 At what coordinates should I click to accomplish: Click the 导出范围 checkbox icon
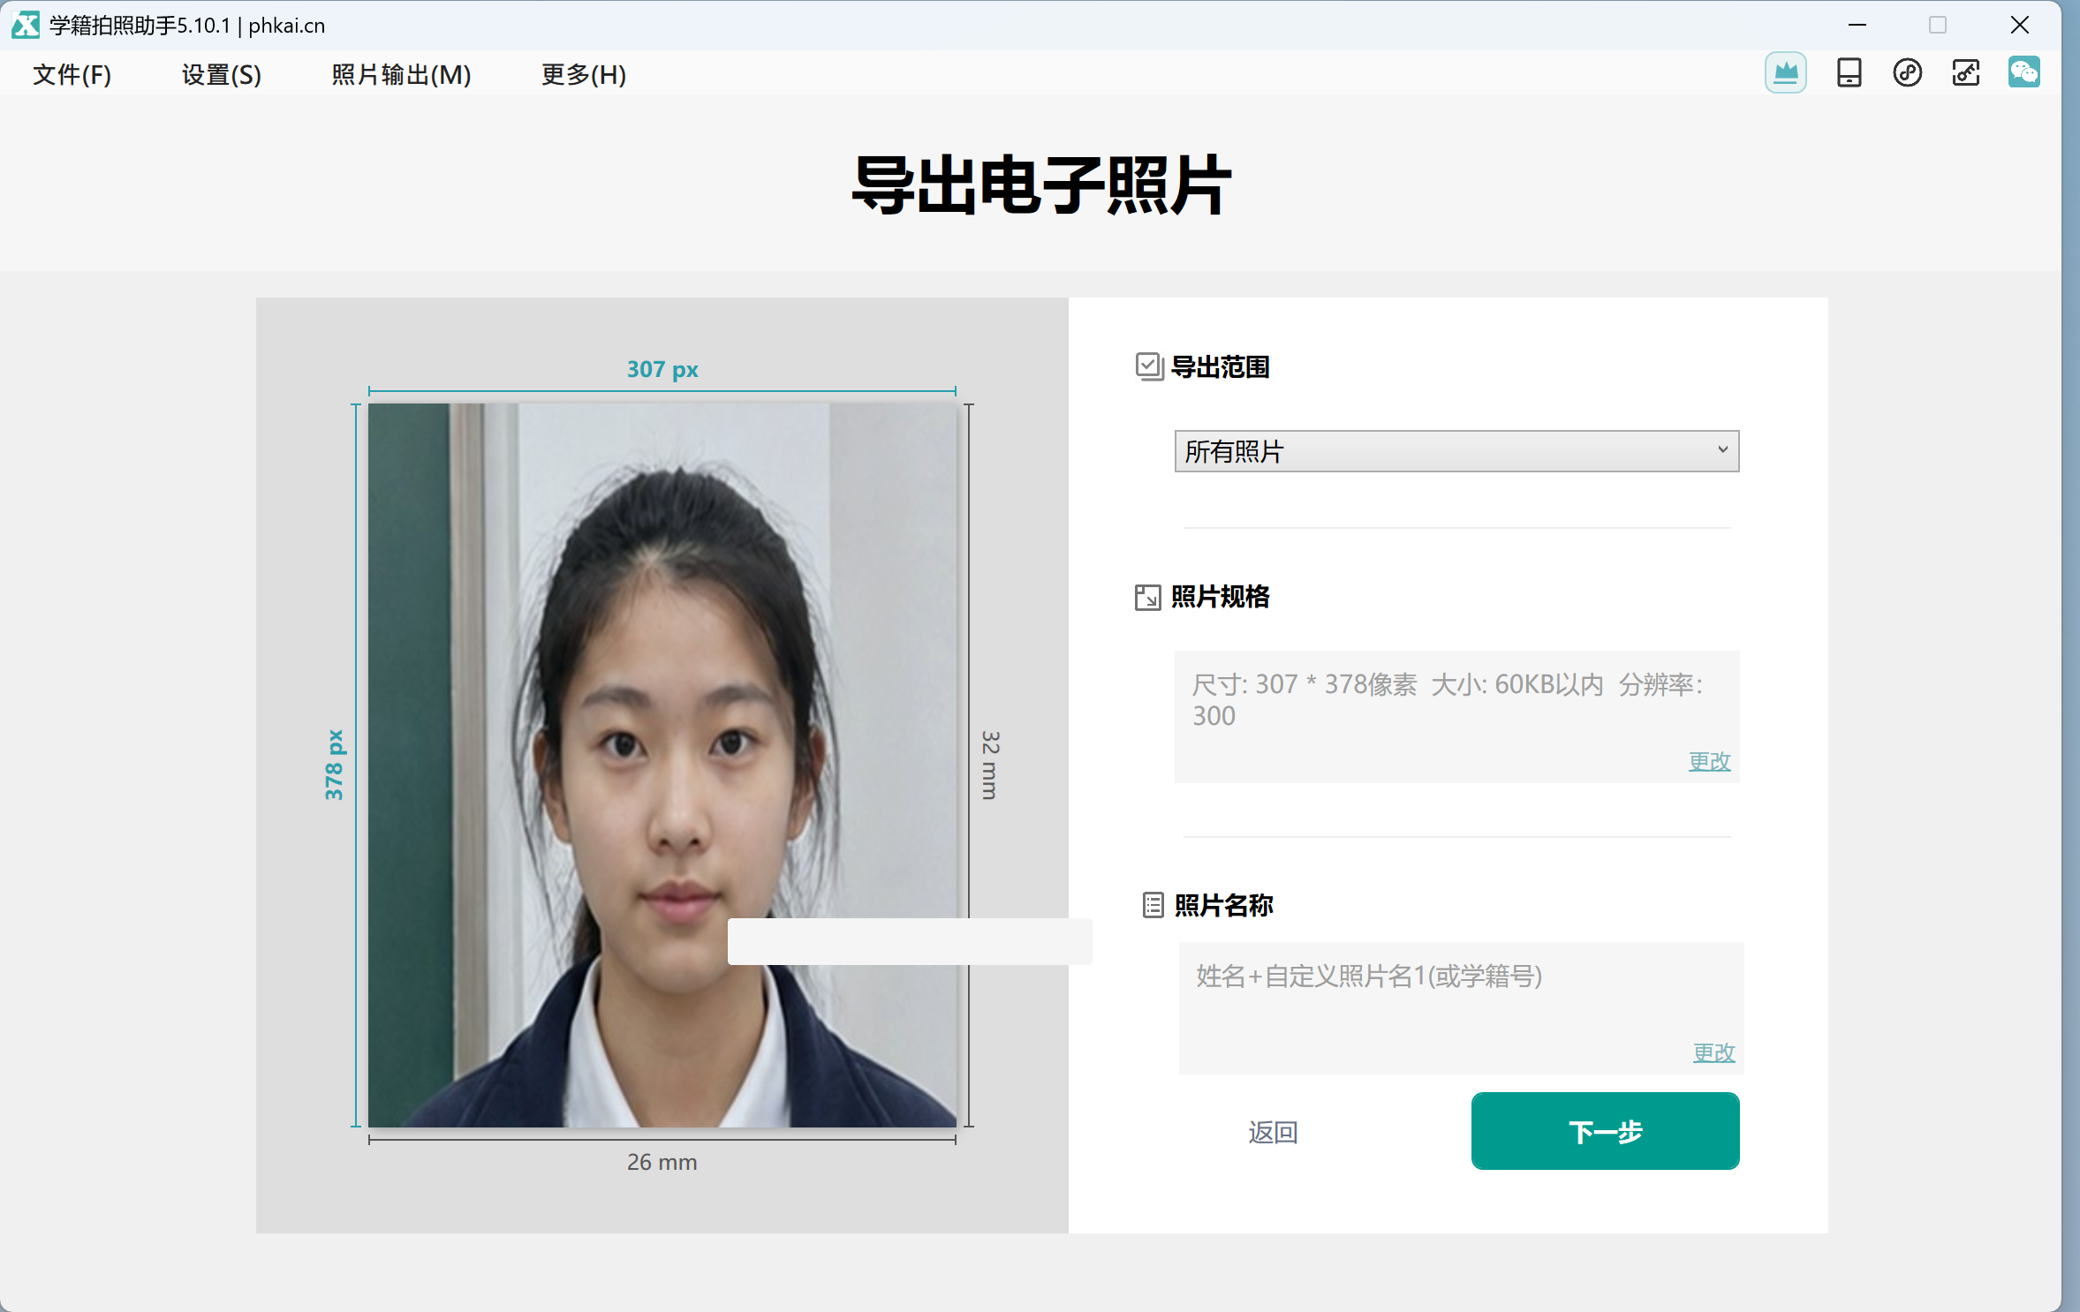1148,366
